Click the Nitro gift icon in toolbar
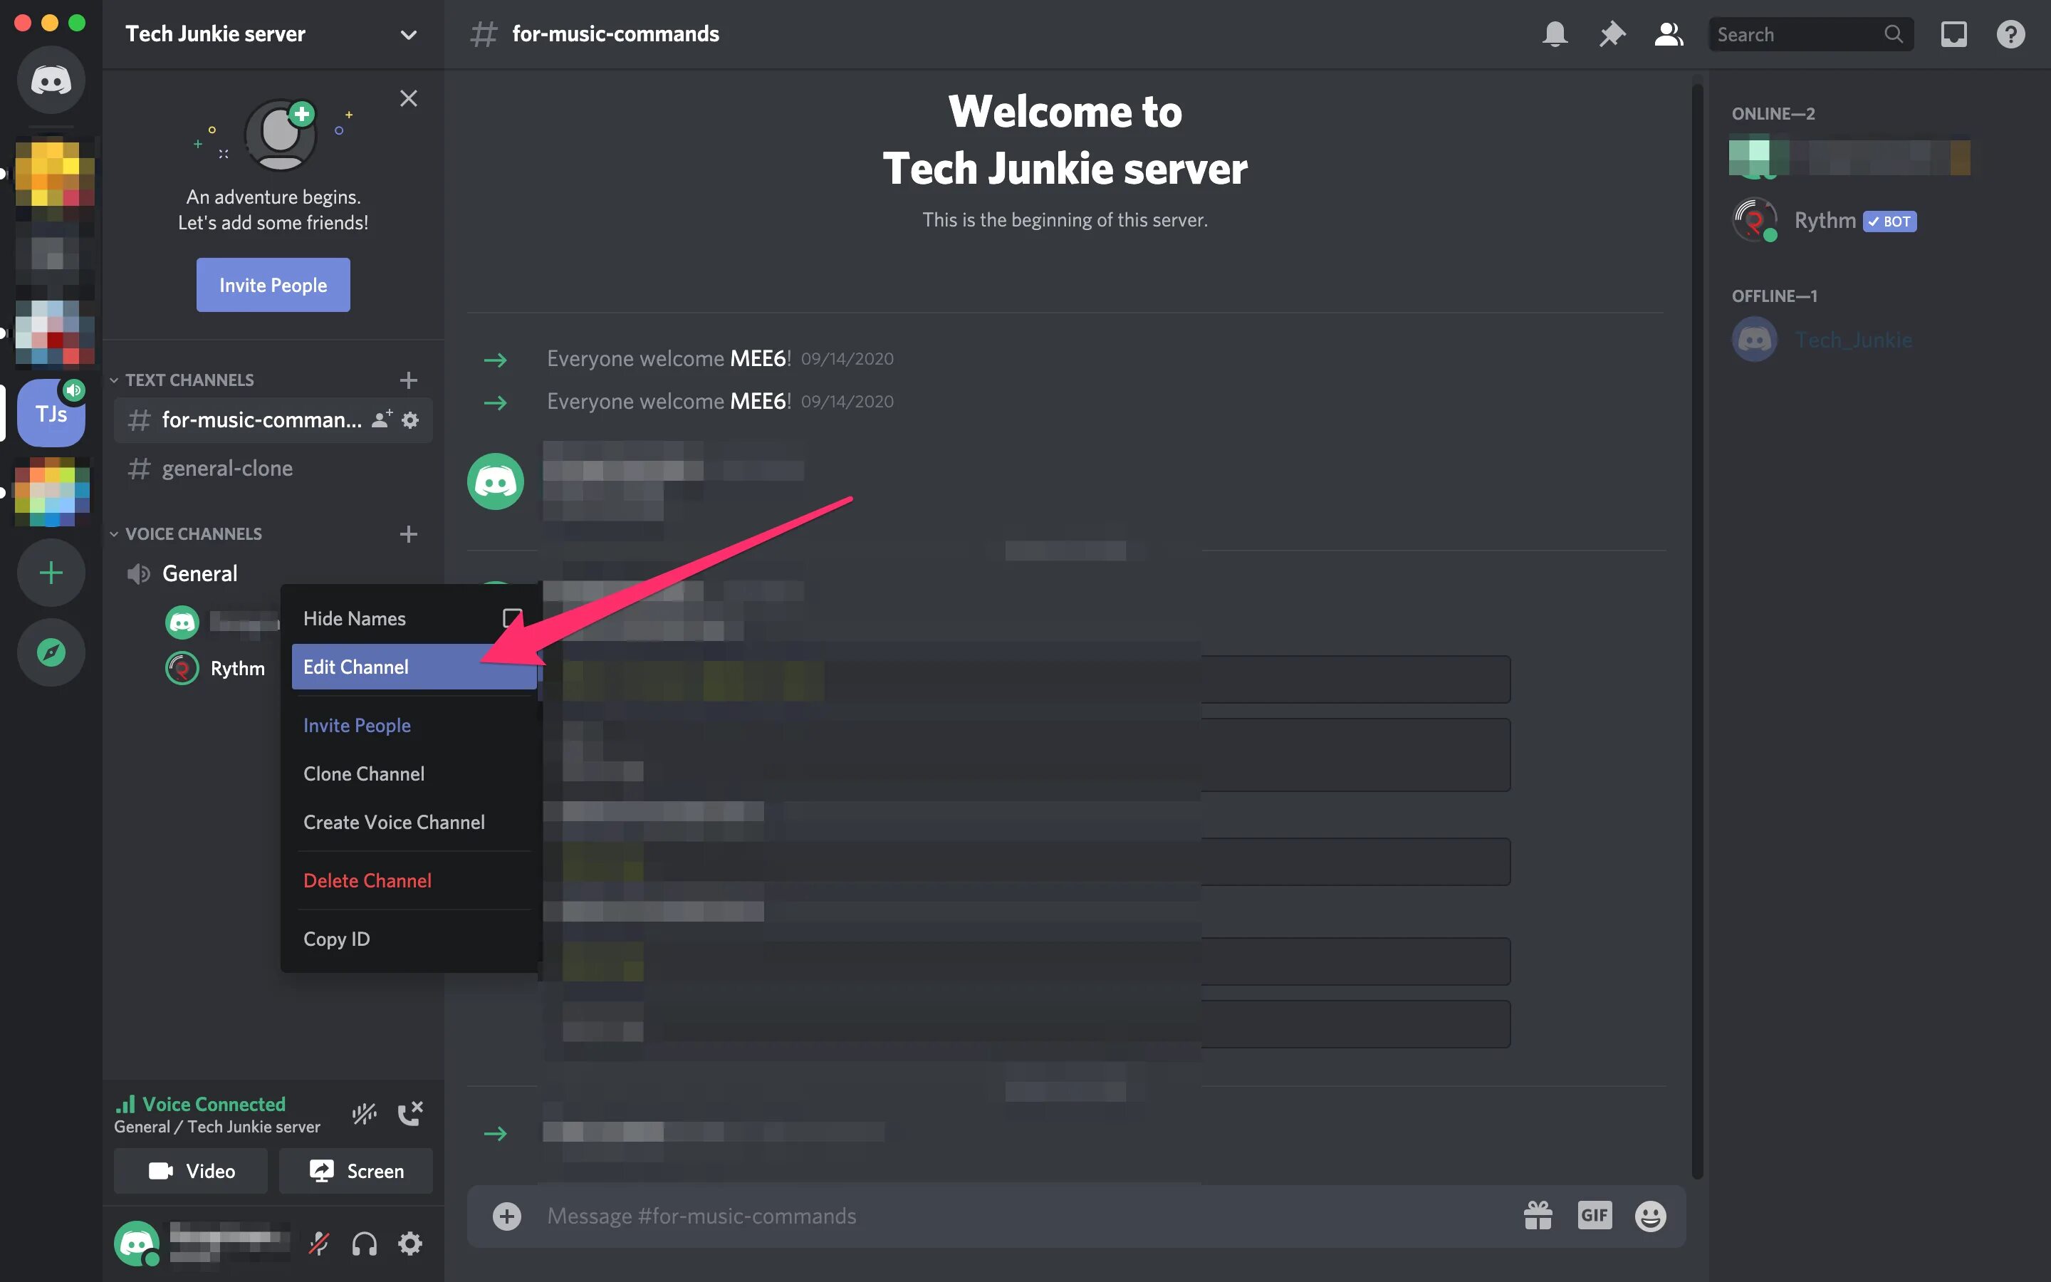This screenshot has width=2051, height=1282. pyautogui.click(x=1537, y=1216)
